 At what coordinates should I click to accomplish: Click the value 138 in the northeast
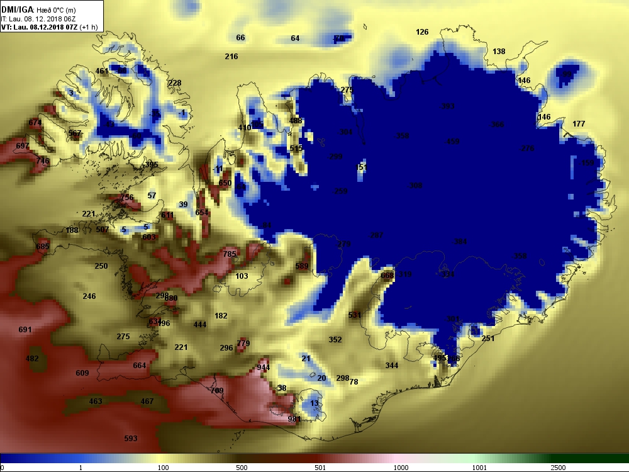coord(499,52)
